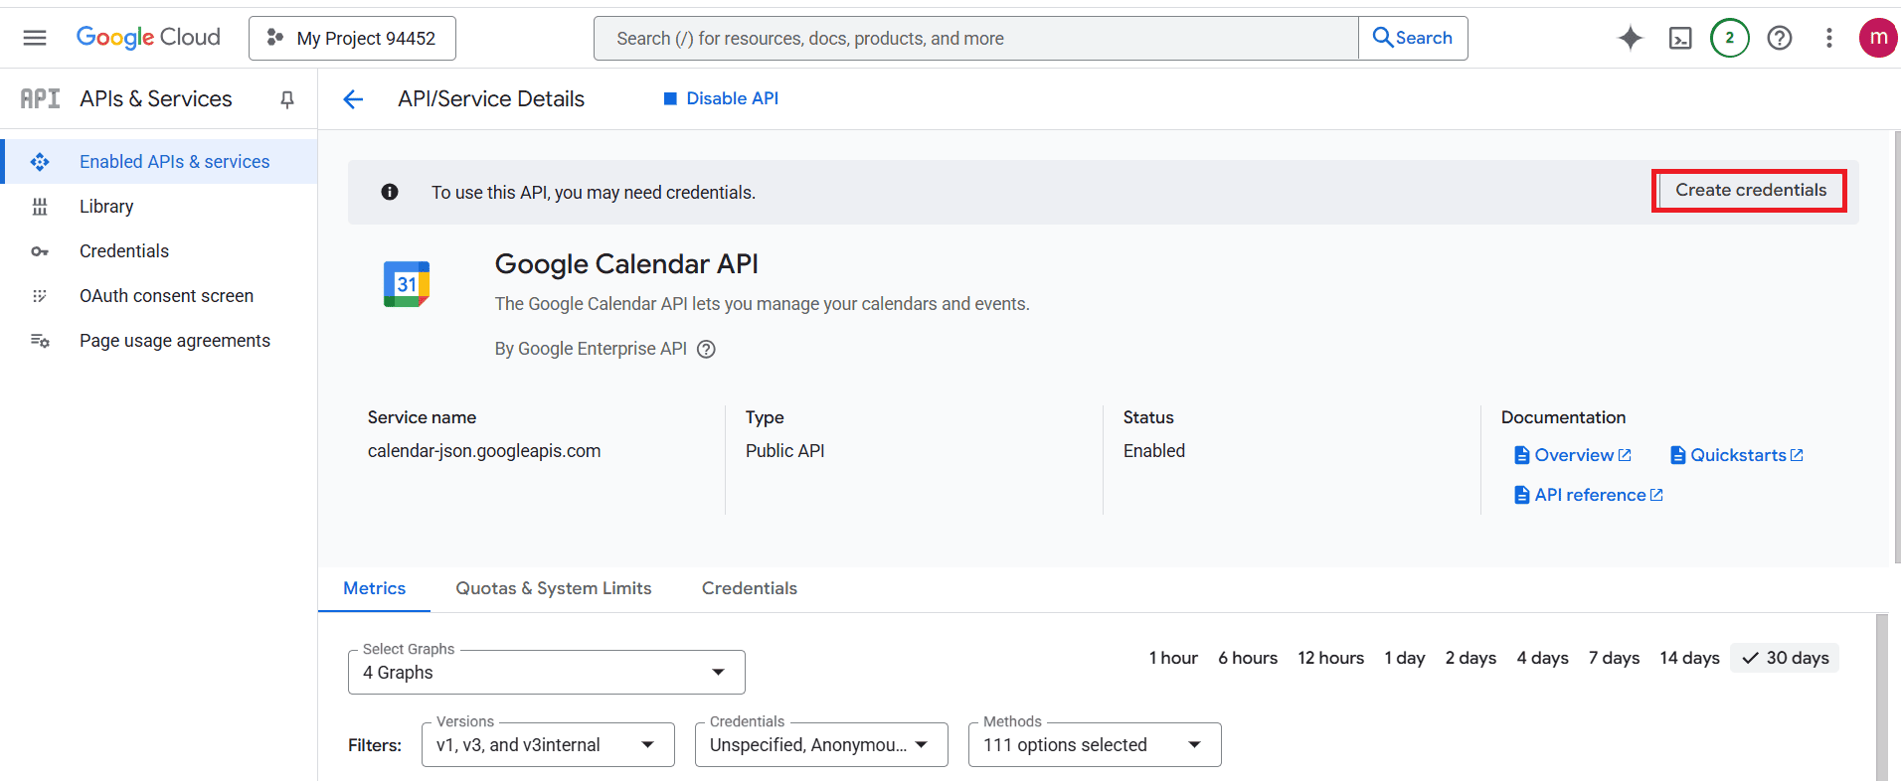1901x781 pixels.
Task: Pin the APIs & Services panel
Action: tap(287, 99)
